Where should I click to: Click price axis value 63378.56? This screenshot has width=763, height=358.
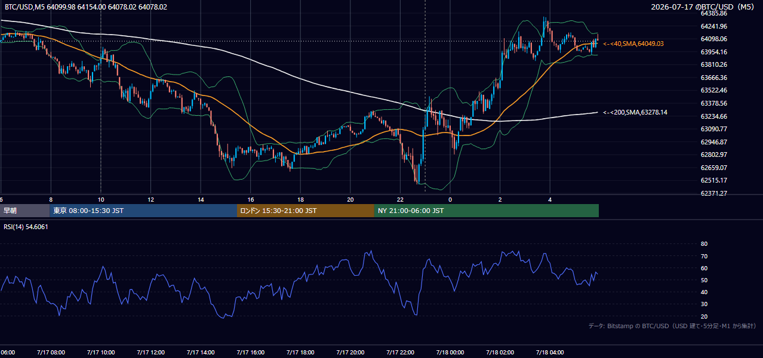(713, 103)
